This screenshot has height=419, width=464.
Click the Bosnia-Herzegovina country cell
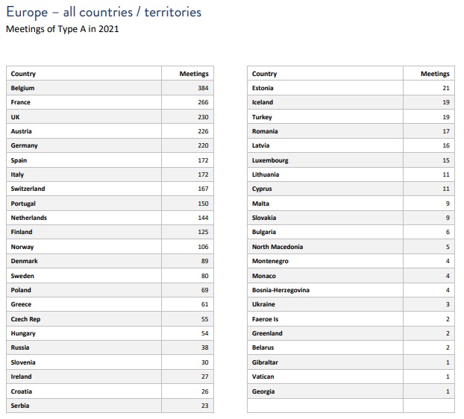[280, 290]
